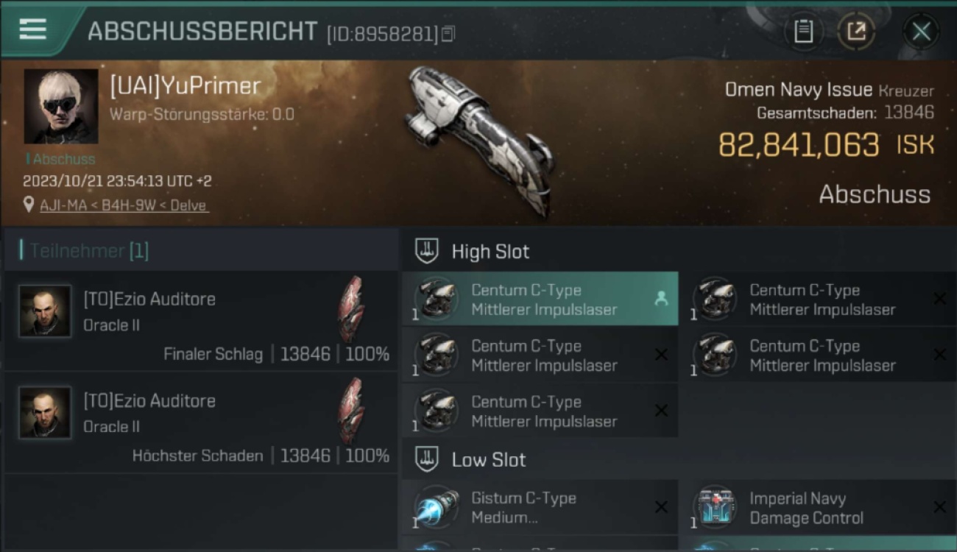Viewport: 957px width, 552px height.
Task: Open Ezio Auditore Finaler Schlag entry
Action: 201,321
